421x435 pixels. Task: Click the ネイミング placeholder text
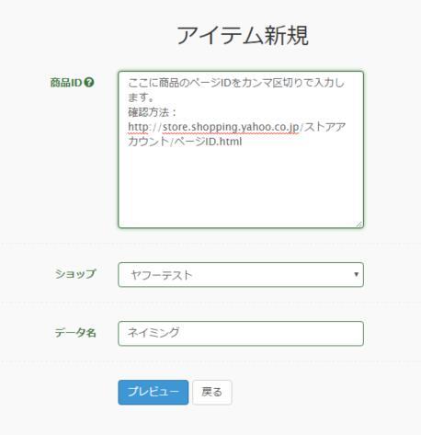coord(154,332)
